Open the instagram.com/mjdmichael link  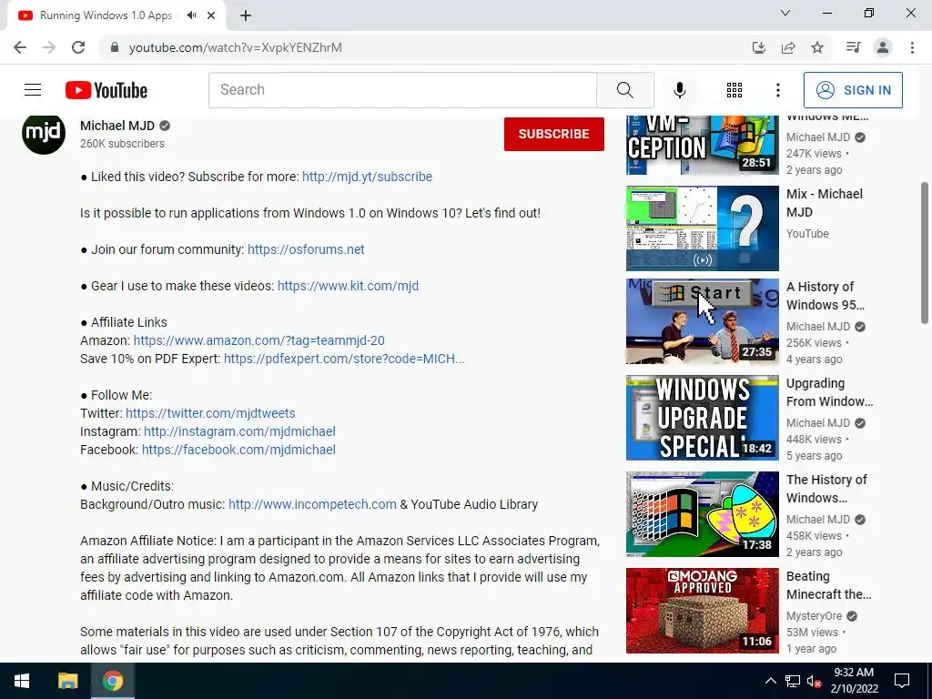pyautogui.click(x=239, y=431)
